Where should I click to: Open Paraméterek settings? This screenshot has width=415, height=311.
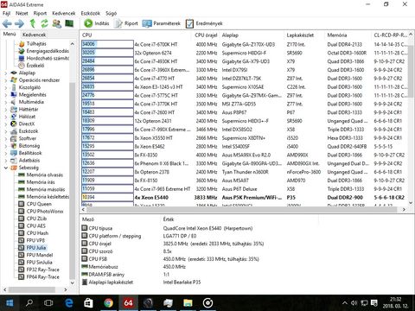(162, 23)
